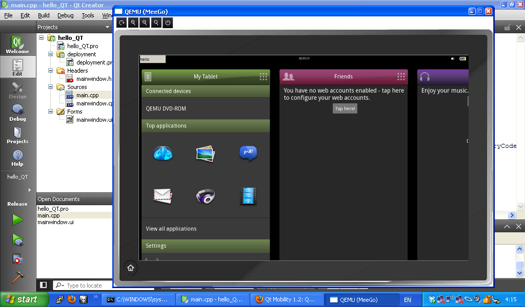
Task: Click C:\WINDOWS\sys taskbar button
Action: [138, 300]
